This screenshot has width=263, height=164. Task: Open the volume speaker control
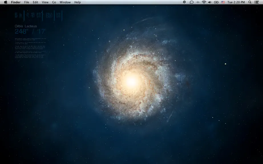coord(210,2)
